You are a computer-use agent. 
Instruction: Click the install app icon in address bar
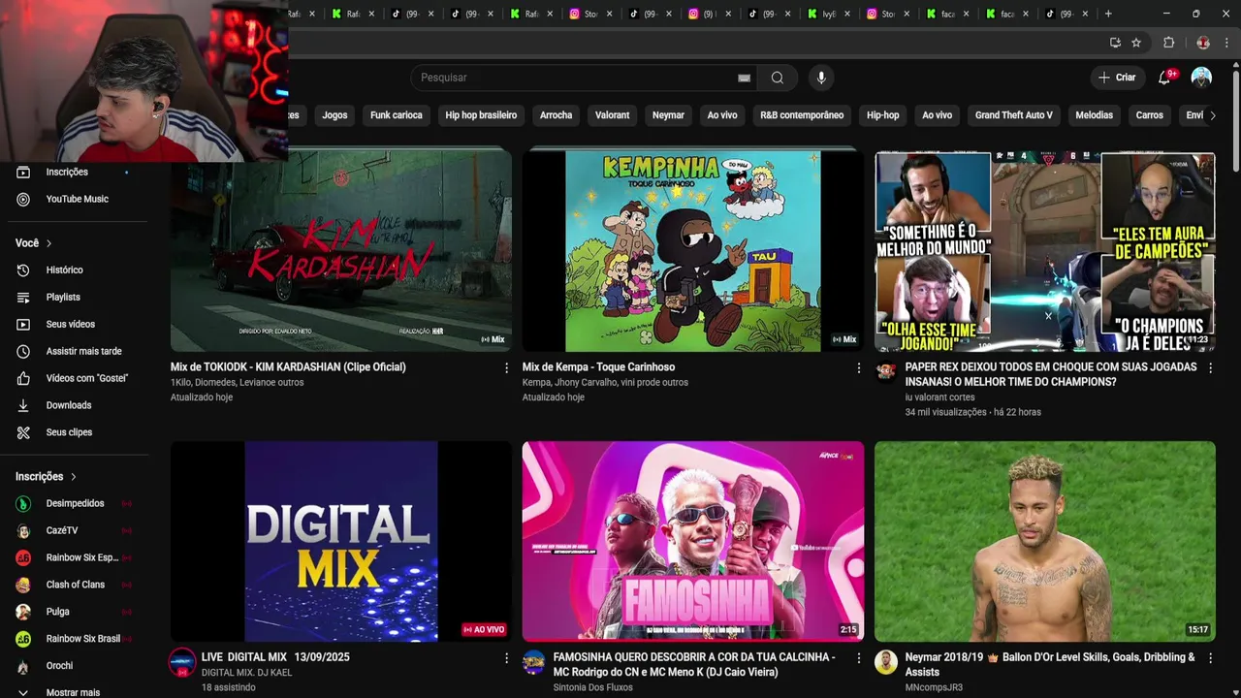tap(1115, 43)
